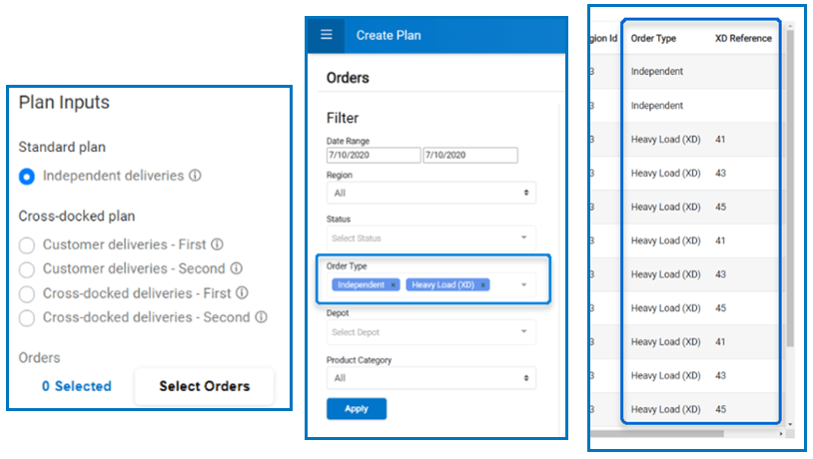Image resolution: width=813 pixels, height=459 pixels.
Task: Click info icon for Cross-docked deliveries - First
Action: click(242, 292)
